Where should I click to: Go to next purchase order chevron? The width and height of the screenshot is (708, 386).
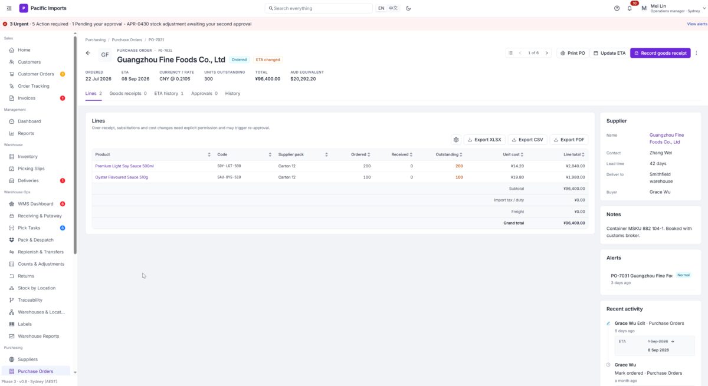547,53
